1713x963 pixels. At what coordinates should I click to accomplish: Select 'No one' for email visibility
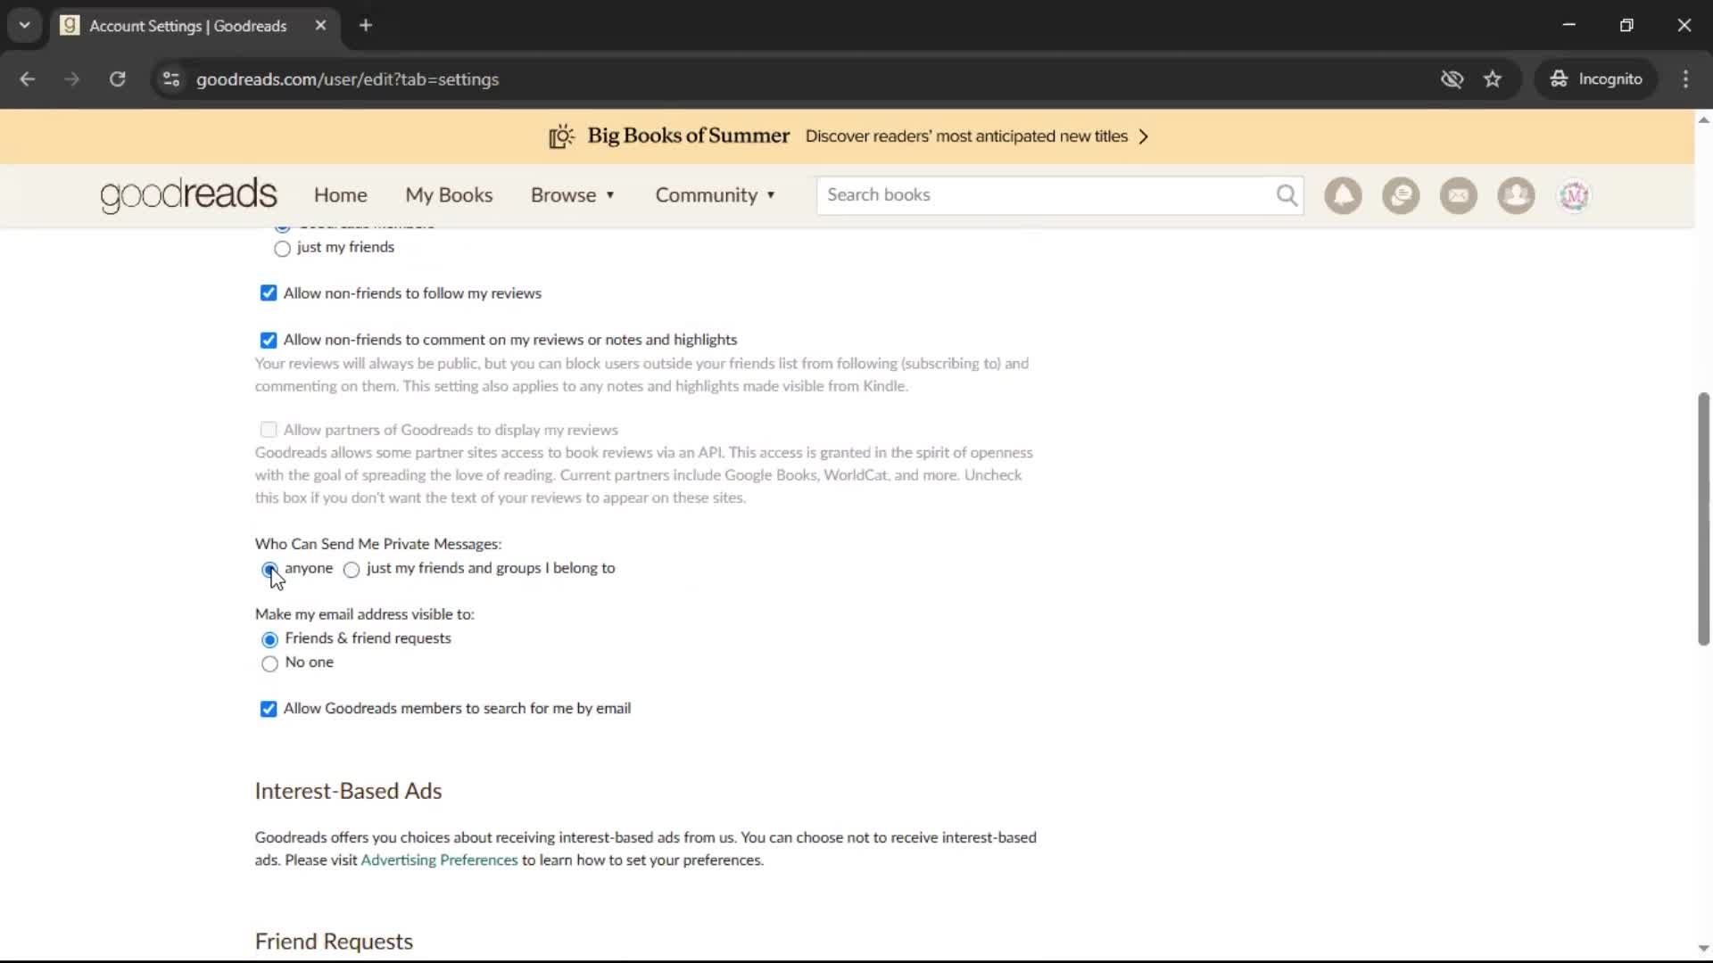point(269,663)
